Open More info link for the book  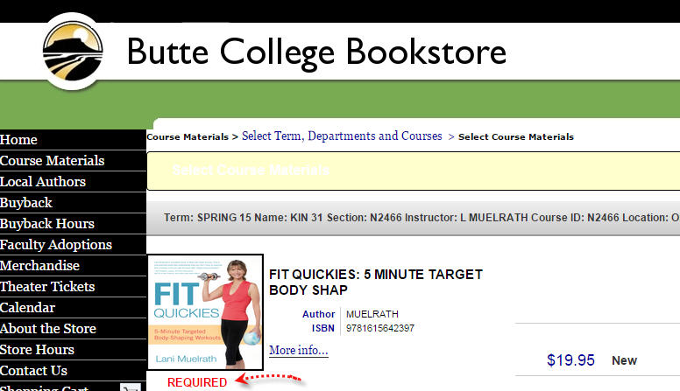pos(298,350)
